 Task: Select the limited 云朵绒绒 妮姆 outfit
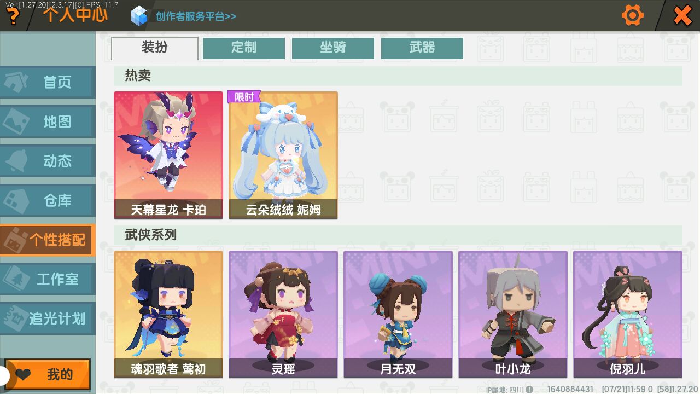(x=283, y=155)
